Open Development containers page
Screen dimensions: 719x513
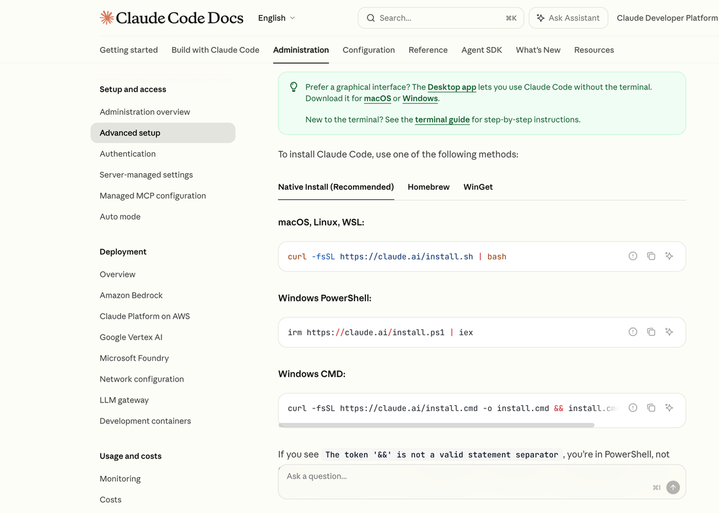(x=145, y=422)
